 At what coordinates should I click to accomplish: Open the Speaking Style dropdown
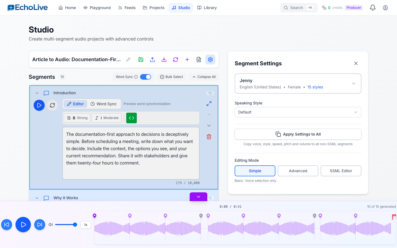click(298, 112)
